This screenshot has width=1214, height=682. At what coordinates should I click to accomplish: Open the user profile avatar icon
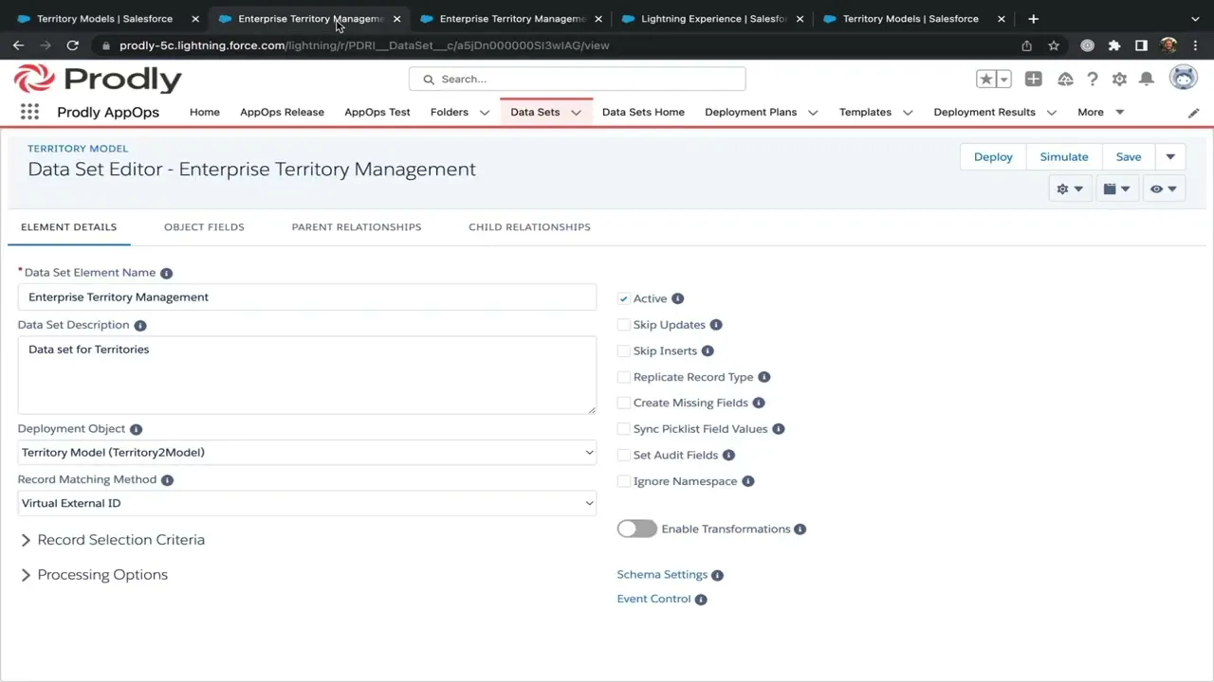tap(1184, 78)
